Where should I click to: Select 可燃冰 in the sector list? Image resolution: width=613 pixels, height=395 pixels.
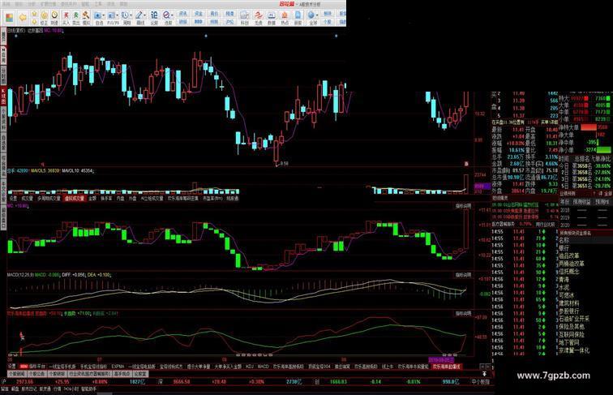566,295
